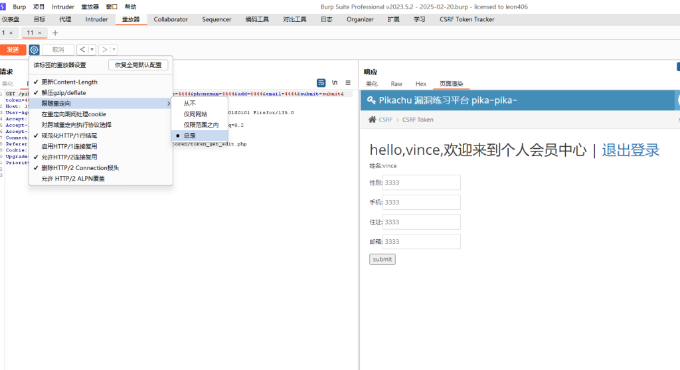Image resolution: width=680 pixels, height=370 pixels.
Task: Click the 取消 cancel button
Action: [x=58, y=49]
